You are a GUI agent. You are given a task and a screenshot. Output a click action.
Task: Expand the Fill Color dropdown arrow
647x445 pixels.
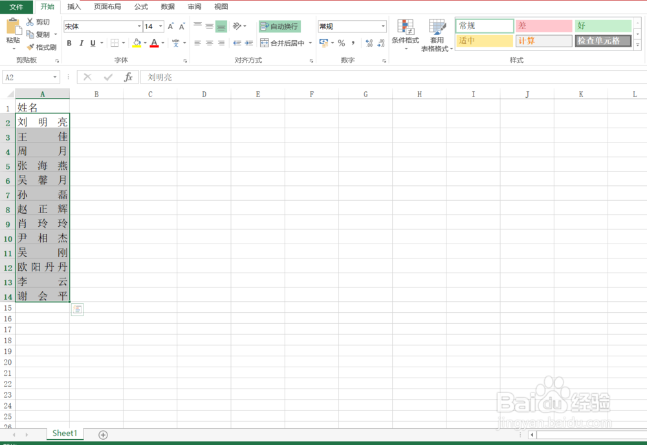click(x=145, y=43)
